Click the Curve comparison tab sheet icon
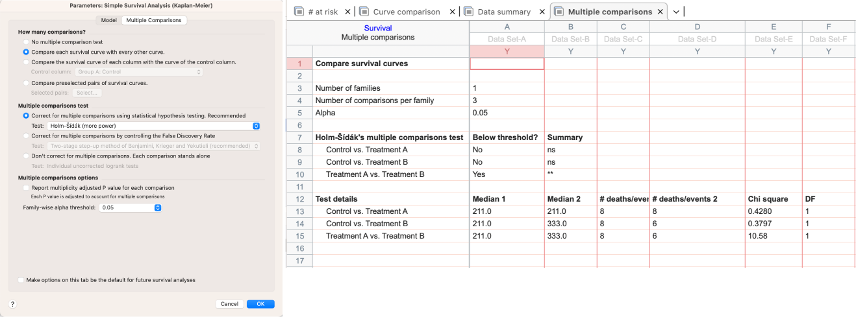The height and width of the screenshot is (317, 856). tap(364, 12)
